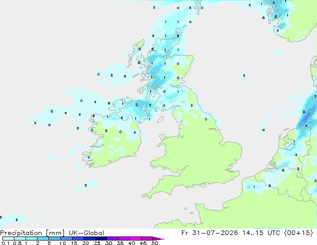Click the date '31-07-2026' text
Image resolution: width=317 pixels, height=245 pixels.
(x=215, y=233)
